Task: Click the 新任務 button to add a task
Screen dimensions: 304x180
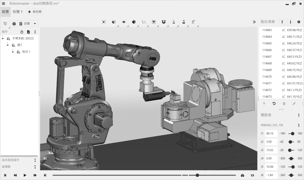Action: click(x=35, y=12)
